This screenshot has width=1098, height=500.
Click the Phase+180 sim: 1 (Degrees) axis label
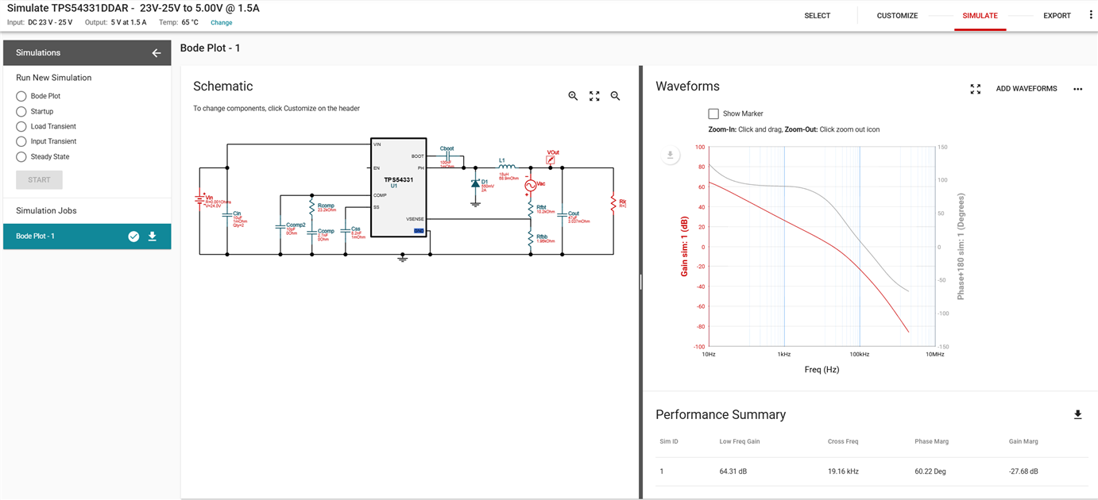tap(961, 247)
